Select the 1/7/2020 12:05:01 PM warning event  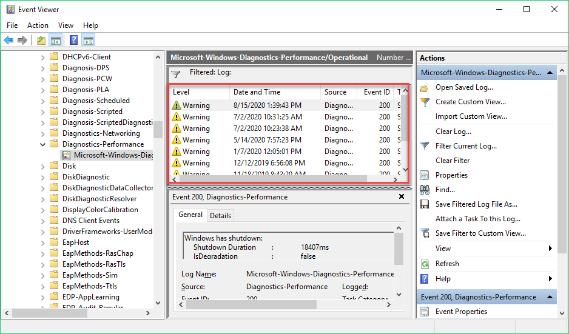(x=286, y=151)
